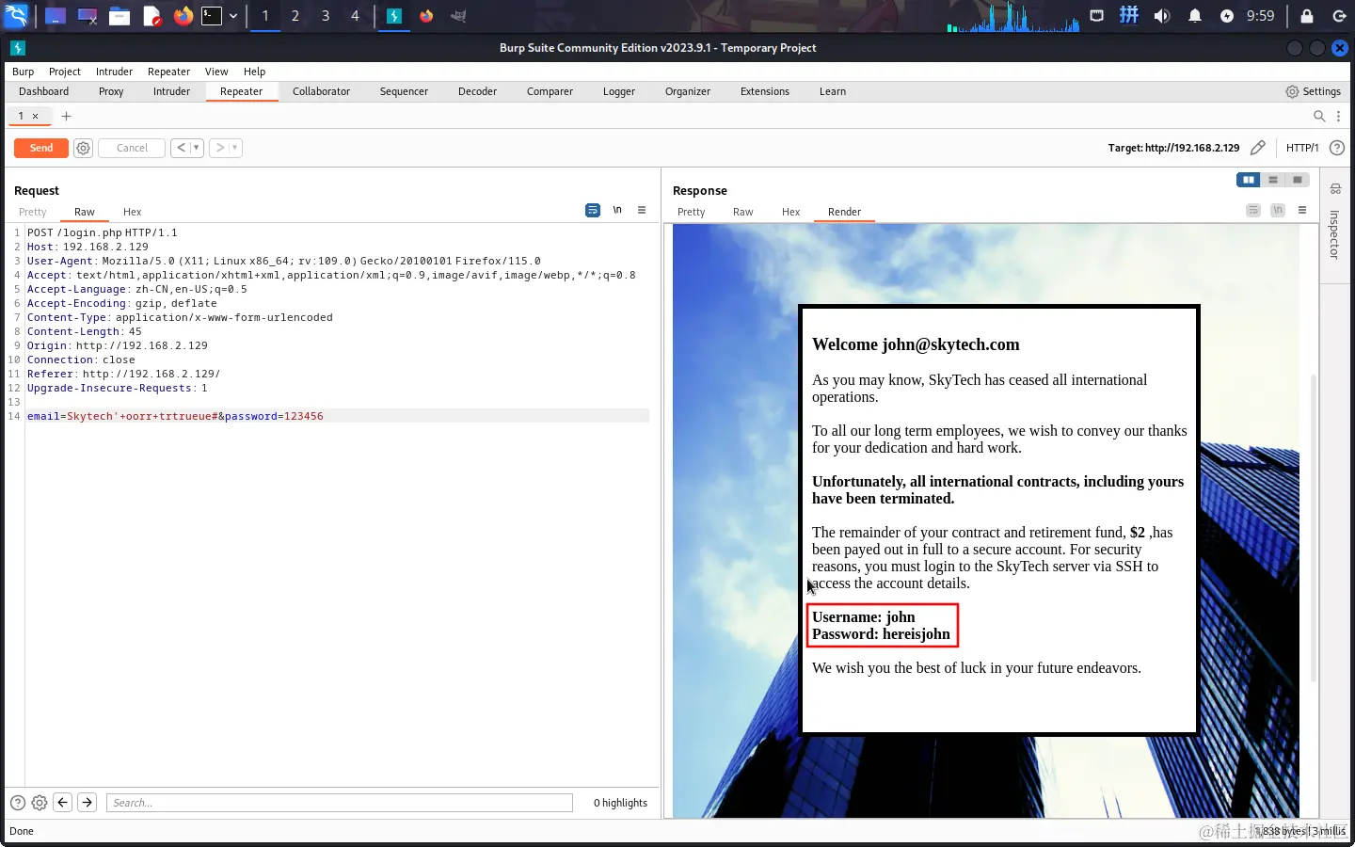1355x847 pixels.
Task: Send the request
Action: 41,148
